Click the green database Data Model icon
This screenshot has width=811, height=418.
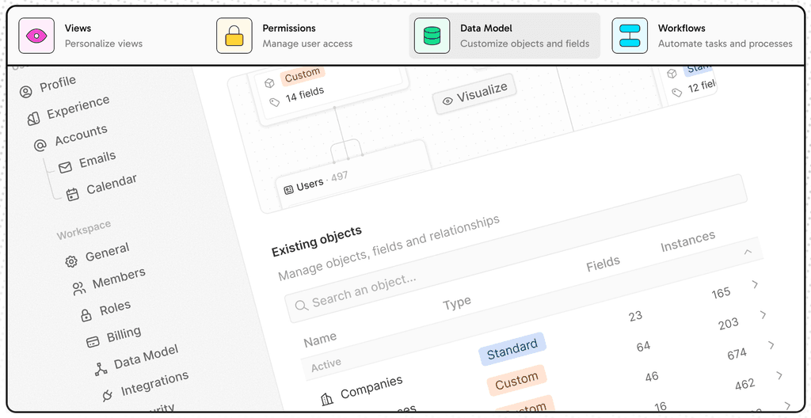click(x=432, y=36)
